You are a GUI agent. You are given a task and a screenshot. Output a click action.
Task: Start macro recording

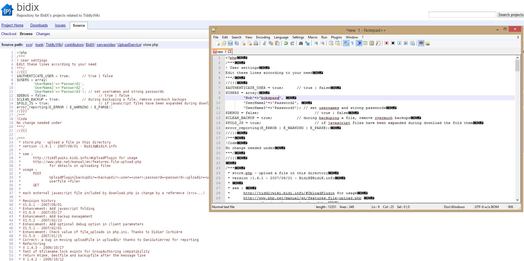(386, 43)
